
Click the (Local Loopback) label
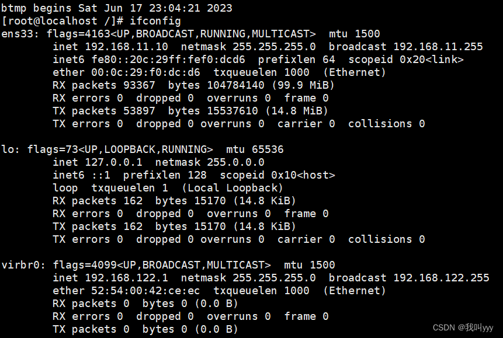coord(233,188)
